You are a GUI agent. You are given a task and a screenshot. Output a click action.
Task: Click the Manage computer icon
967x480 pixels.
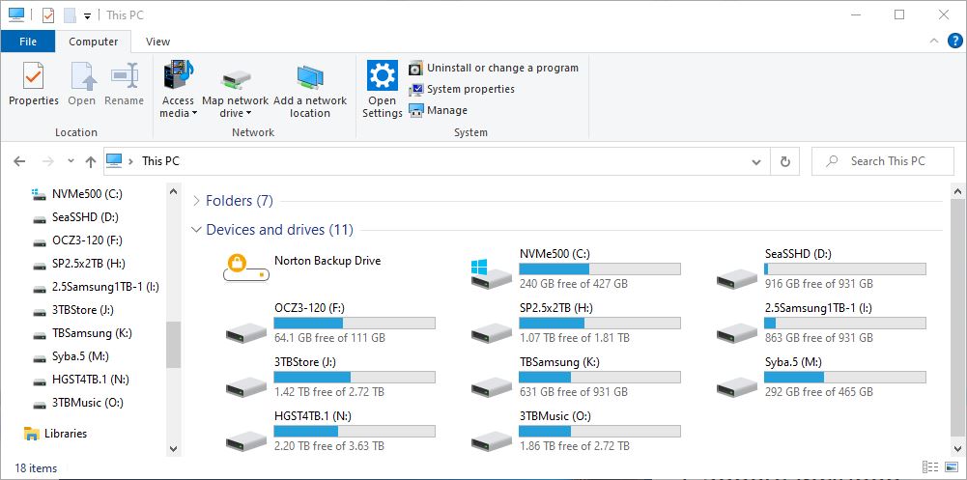[x=416, y=111]
